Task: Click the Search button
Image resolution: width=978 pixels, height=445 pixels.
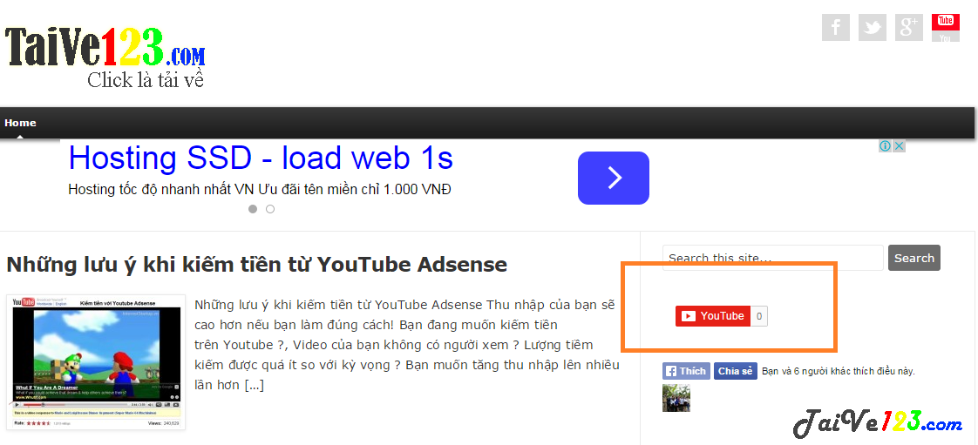Action: 913,258
